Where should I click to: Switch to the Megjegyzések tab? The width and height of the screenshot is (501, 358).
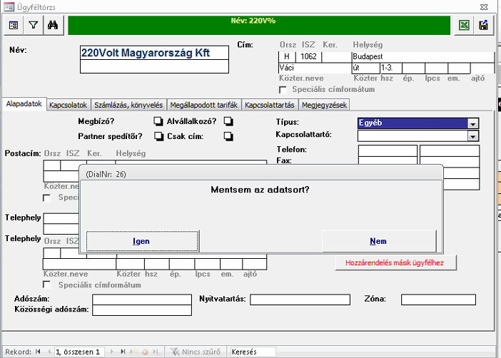pyautogui.click(x=324, y=105)
